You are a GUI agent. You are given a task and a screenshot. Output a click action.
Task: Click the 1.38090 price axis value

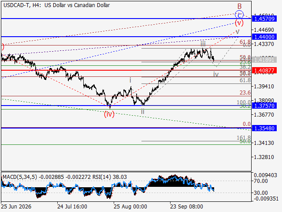click(264, 100)
